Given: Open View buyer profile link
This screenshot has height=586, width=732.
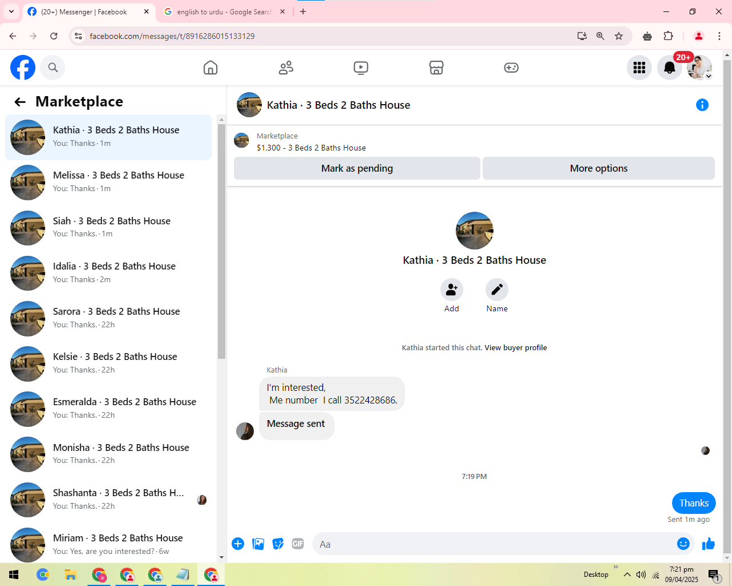Looking at the screenshot, I should [516, 348].
